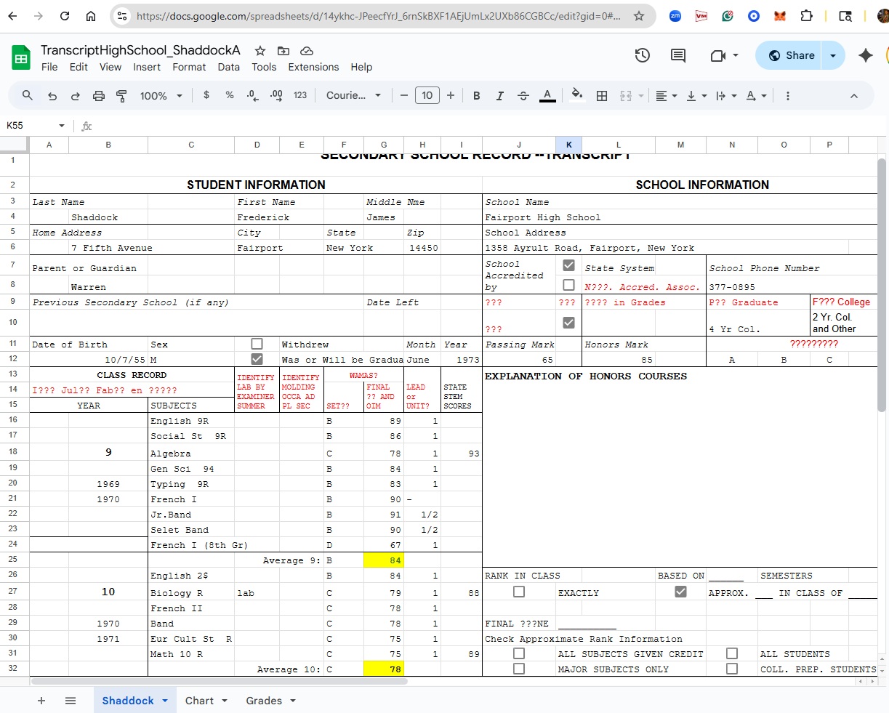
Task: Open the borders tool
Action: tap(602, 96)
